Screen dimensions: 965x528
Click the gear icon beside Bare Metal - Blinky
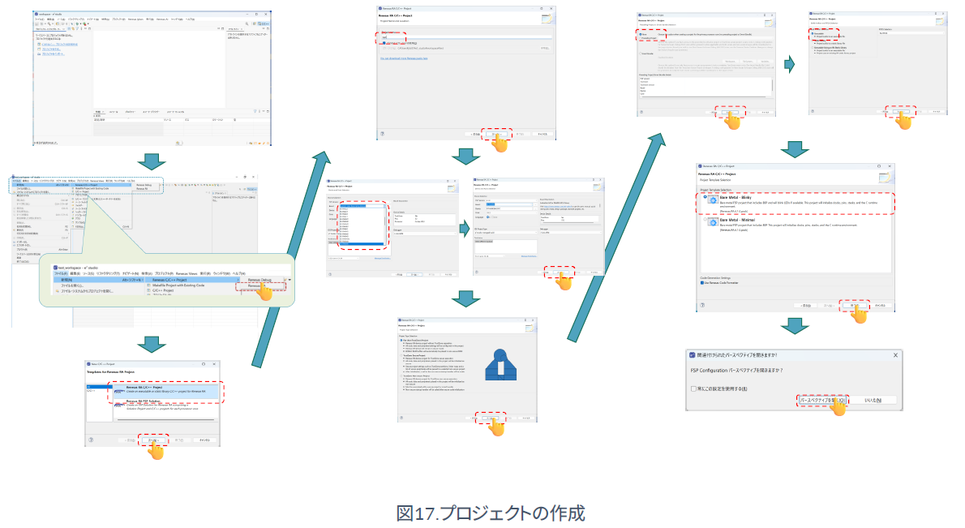714,200
